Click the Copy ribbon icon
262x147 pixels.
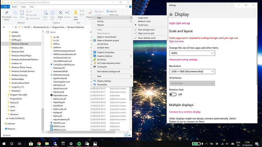(15, 13)
